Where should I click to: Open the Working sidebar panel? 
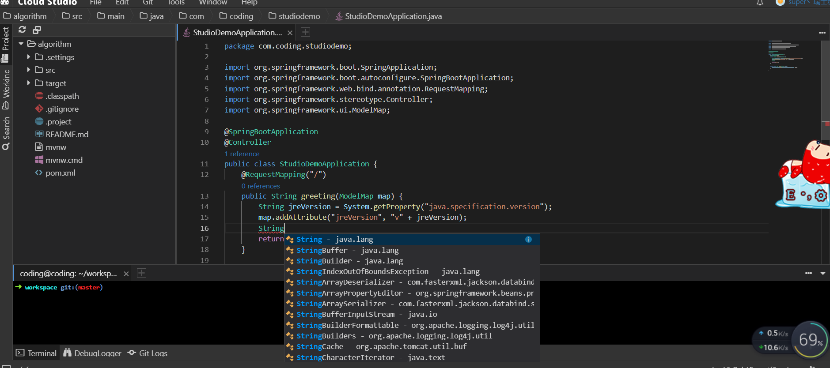[6, 89]
